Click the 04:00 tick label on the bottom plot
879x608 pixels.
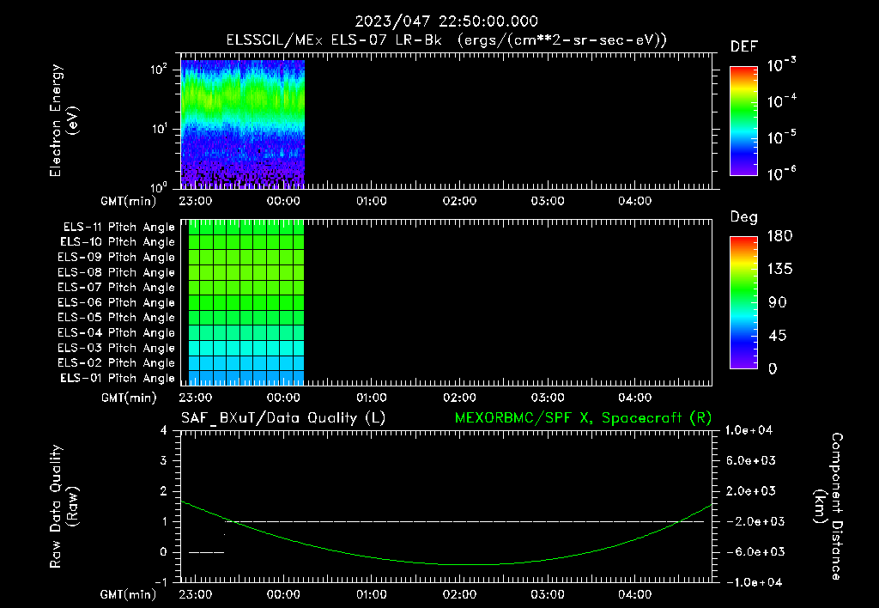pyautogui.click(x=634, y=594)
